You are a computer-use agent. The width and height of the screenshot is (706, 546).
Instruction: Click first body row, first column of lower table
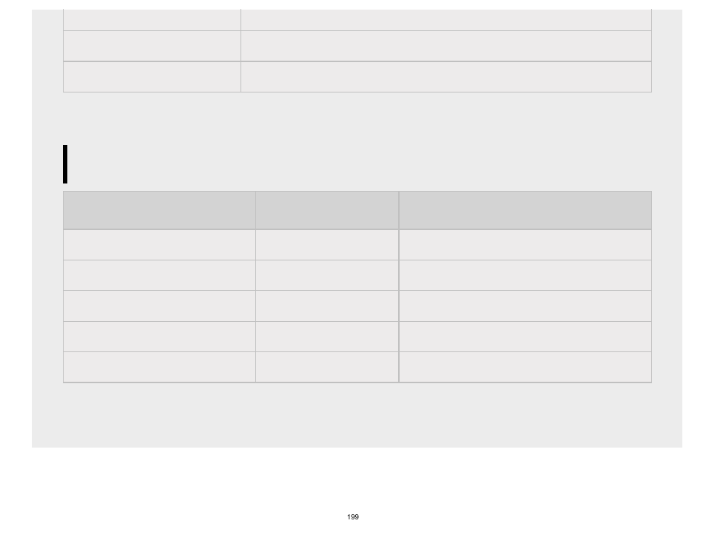point(159,245)
